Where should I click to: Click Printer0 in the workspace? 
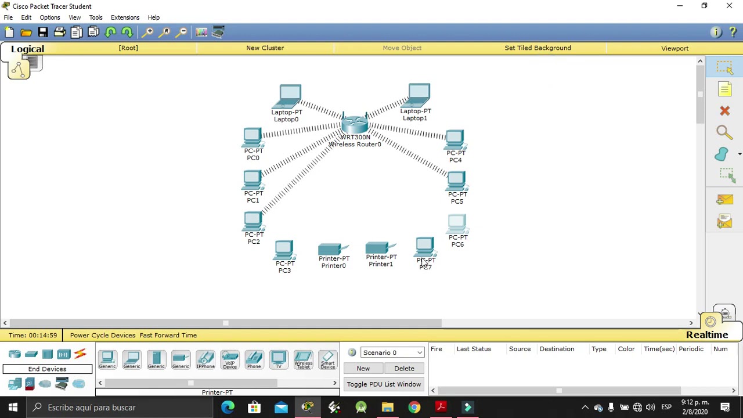[333, 250]
